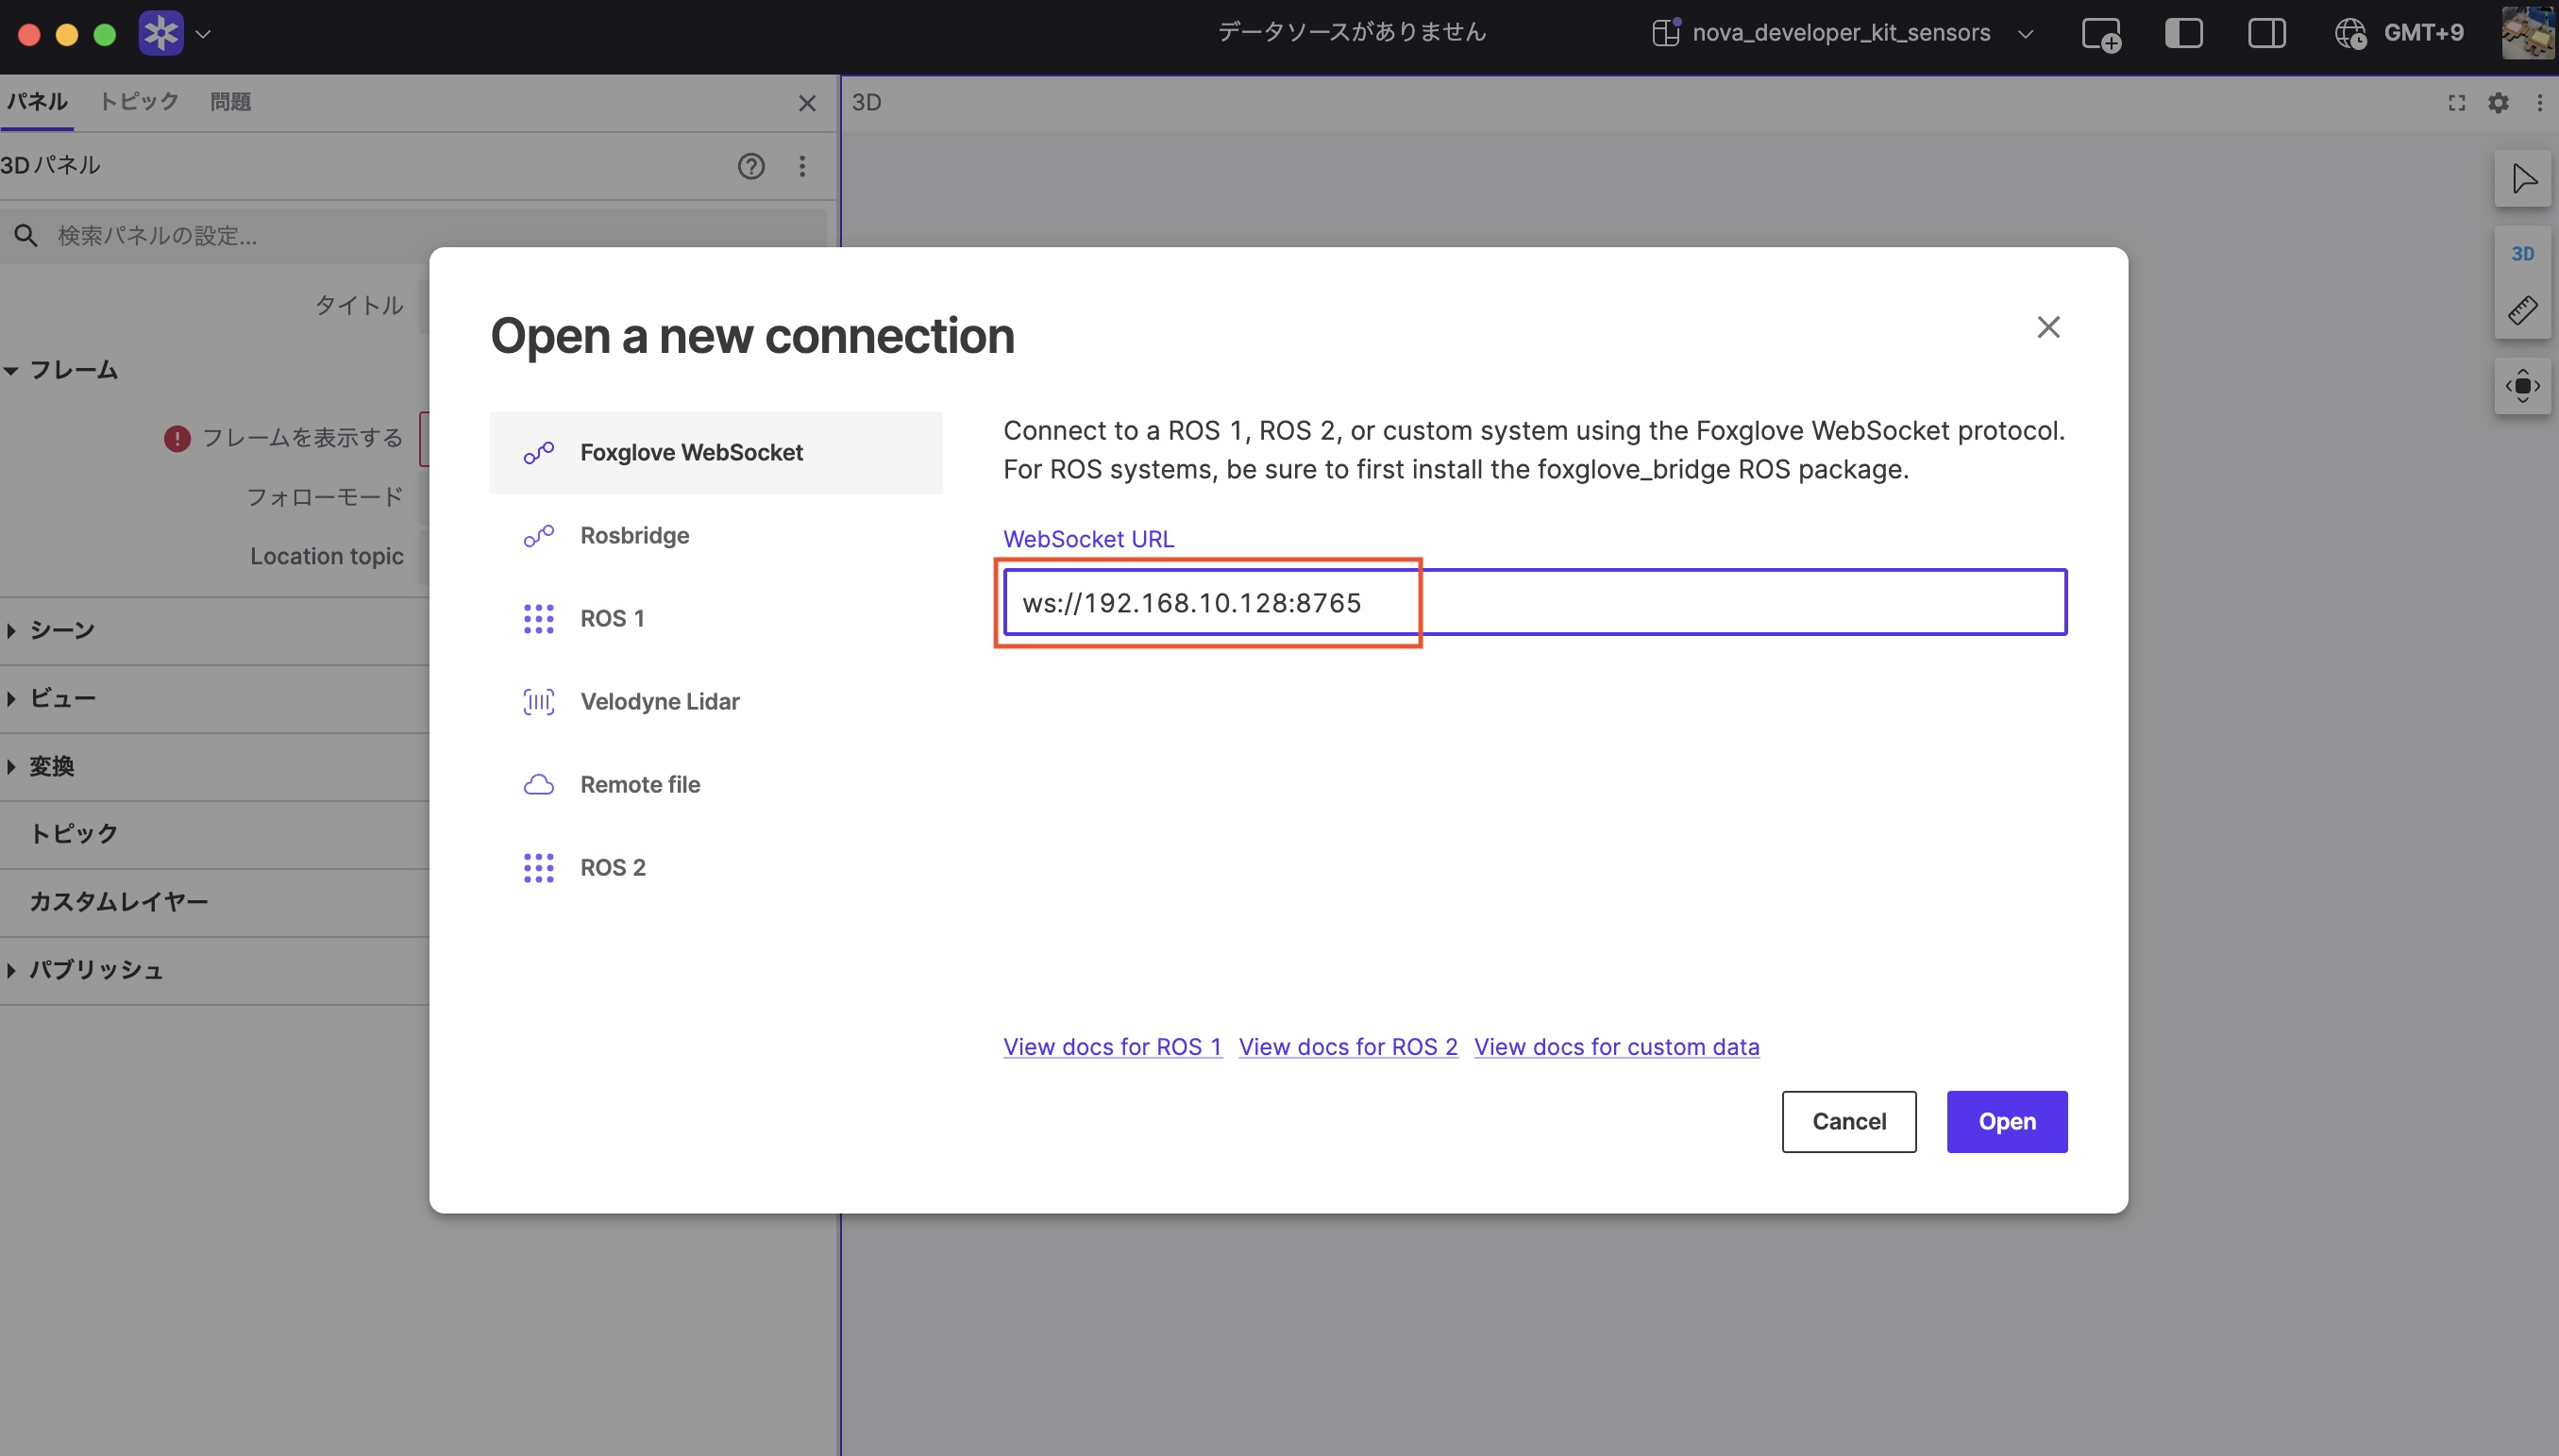The width and height of the screenshot is (2559, 1456).
Task: Open the 3D panel settings gear
Action: pyautogui.click(x=2498, y=103)
